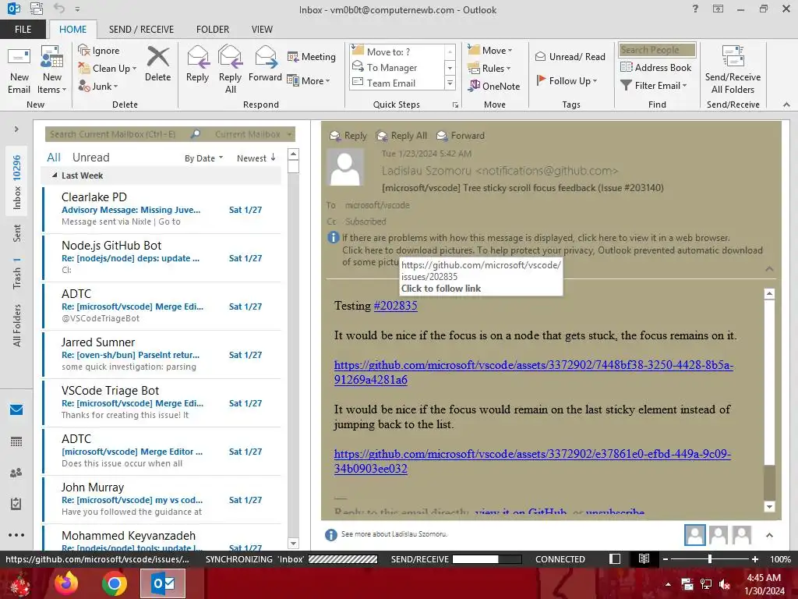Open Jarred Sumner message
Viewport: 798px width, 599px height.
(162, 354)
